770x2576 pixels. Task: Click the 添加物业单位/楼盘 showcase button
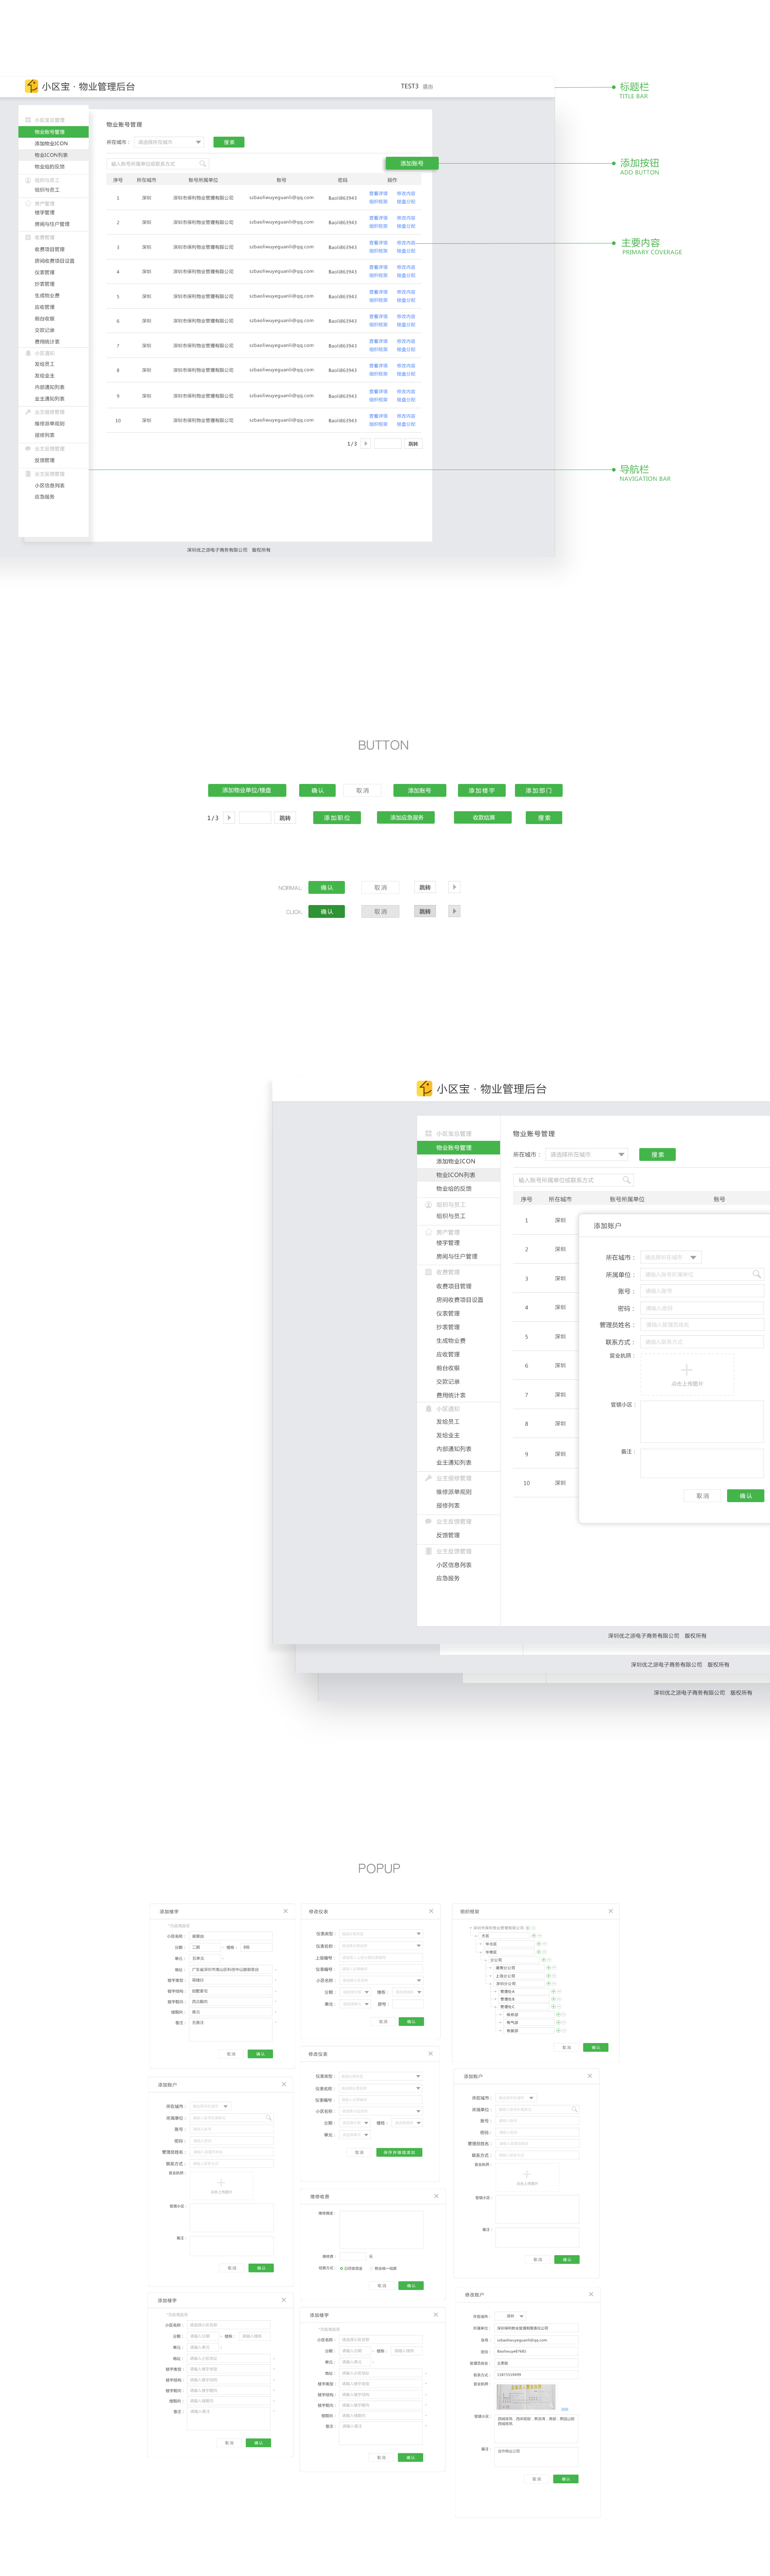click(247, 790)
